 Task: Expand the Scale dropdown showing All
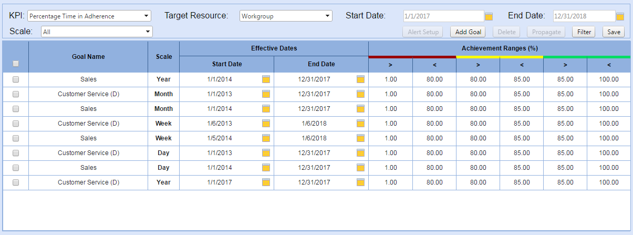click(x=97, y=32)
